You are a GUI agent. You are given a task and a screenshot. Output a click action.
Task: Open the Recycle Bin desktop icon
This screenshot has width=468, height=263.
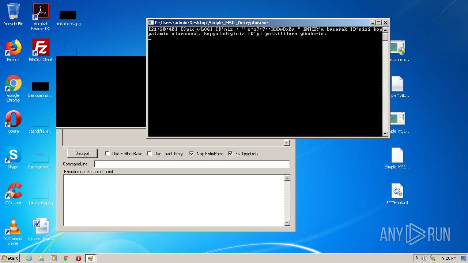coord(13,15)
